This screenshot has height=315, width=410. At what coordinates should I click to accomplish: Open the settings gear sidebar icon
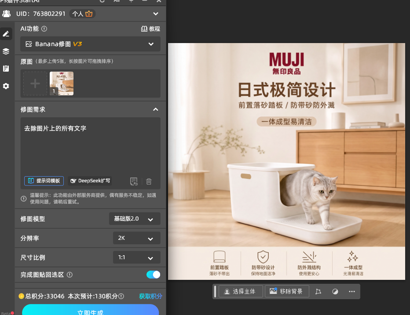click(x=6, y=86)
